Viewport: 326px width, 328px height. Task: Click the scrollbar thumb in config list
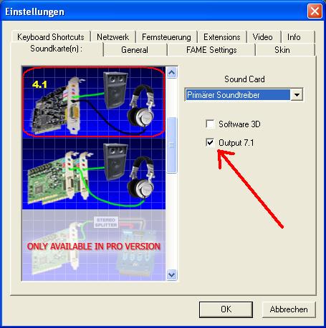171,145
